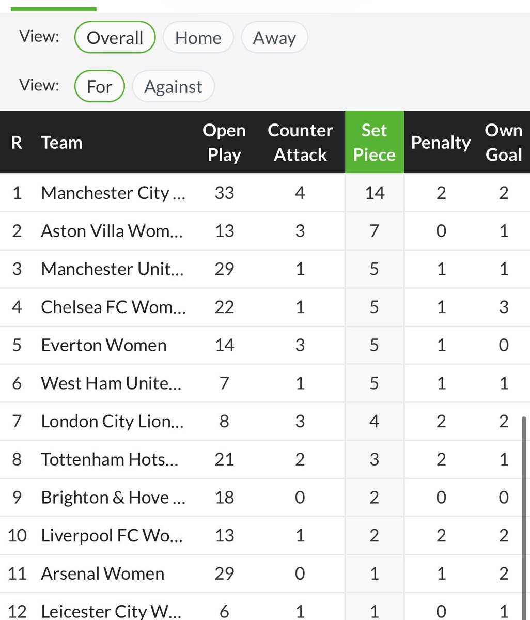
Task: Sort by Counter Attack column header
Action: pyautogui.click(x=300, y=142)
